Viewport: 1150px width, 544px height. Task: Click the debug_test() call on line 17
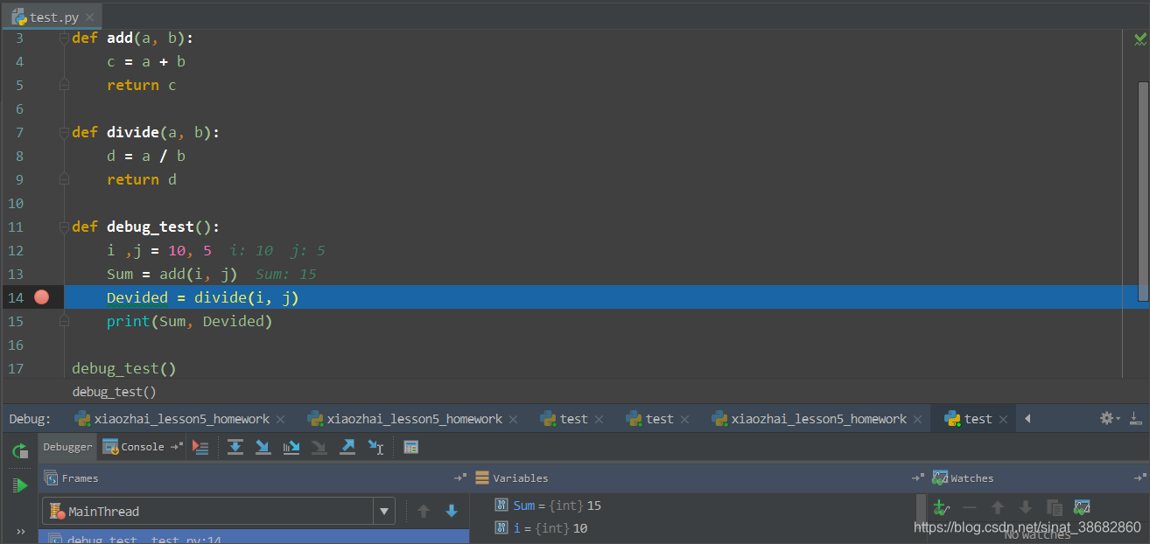click(x=124, y=368)
